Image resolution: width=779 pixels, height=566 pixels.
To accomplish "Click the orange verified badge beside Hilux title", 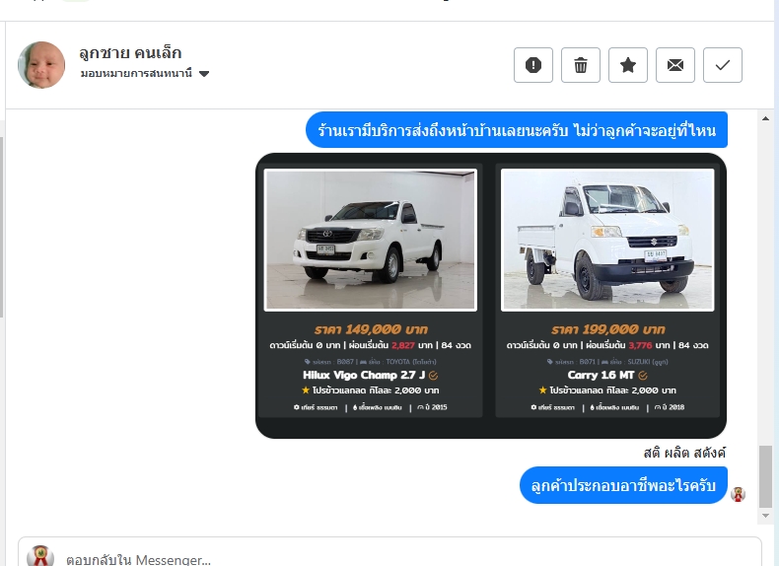I will (433, 376).
